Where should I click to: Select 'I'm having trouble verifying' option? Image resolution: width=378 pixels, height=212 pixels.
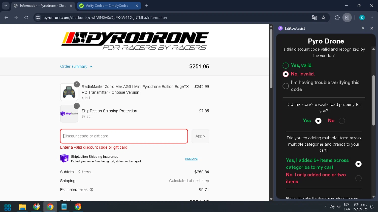286,86
